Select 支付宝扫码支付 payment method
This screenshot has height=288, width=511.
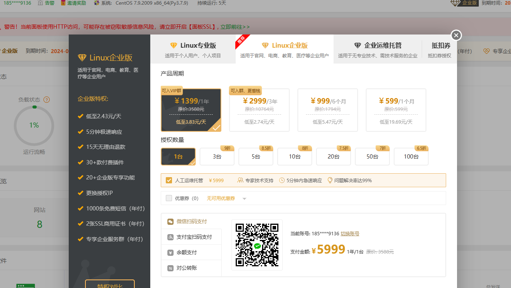(191, 237)
